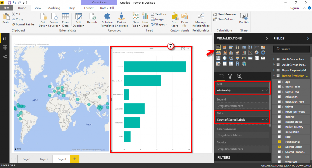312x168 pixels.
Task: Check the capital-gain field checkbox
Action: 279,87
